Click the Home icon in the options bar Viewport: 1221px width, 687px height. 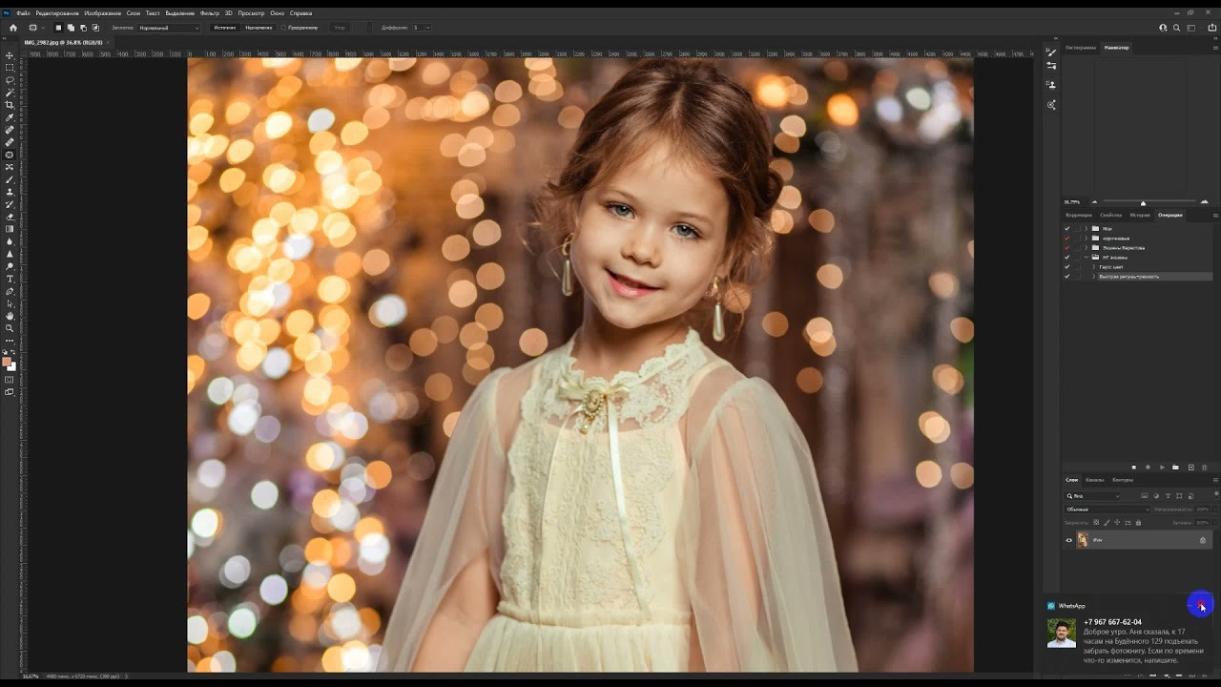click(x=13, y=28)
